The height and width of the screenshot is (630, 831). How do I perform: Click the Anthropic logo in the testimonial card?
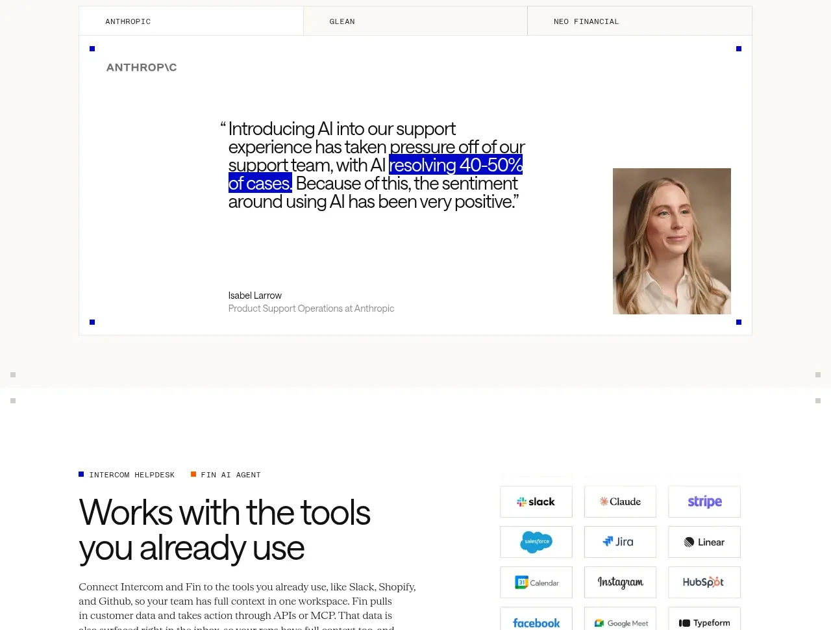point(142,68)
